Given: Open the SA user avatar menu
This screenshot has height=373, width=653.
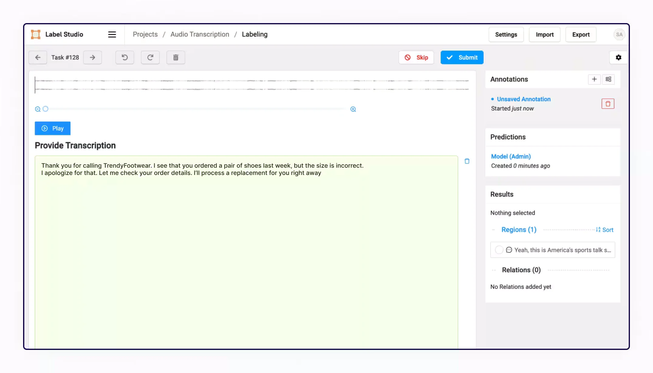Looking at the screenshot, I should 619,34.
